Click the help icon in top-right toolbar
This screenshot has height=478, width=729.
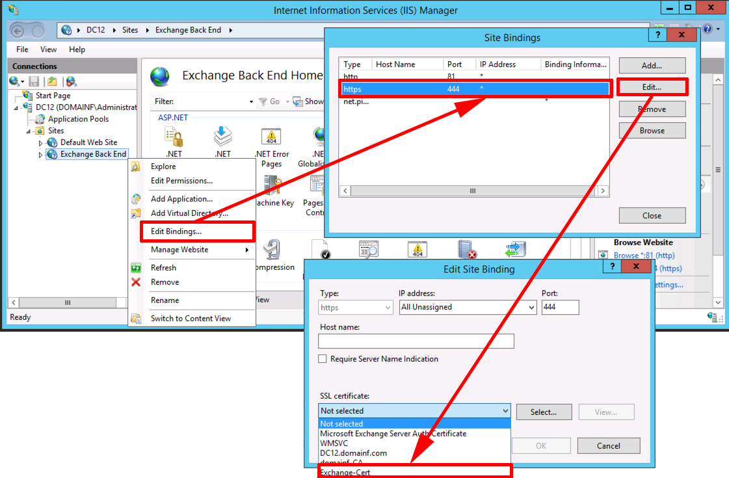coord(708,30)
